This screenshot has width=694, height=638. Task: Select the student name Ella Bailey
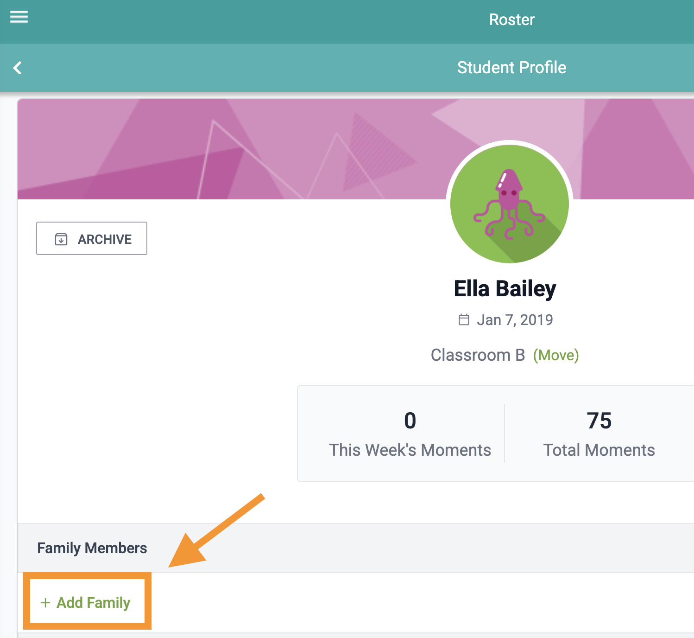click(505, 288)
